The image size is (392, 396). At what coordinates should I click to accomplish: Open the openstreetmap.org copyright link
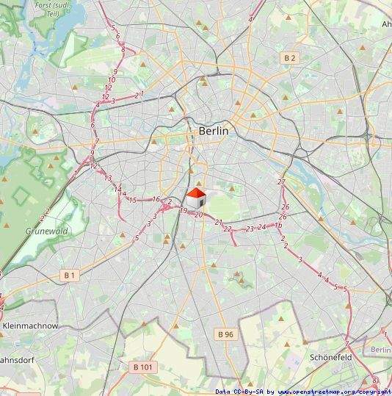(335, 392)
